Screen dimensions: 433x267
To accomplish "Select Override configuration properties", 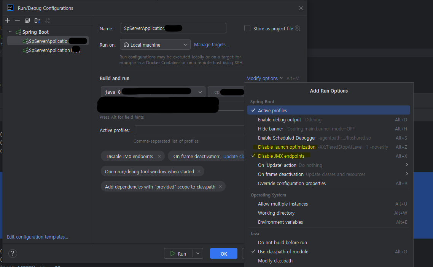I will pos(329,183).
